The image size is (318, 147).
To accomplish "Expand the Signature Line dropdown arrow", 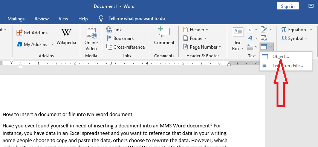I will click(x=271, y=30).
